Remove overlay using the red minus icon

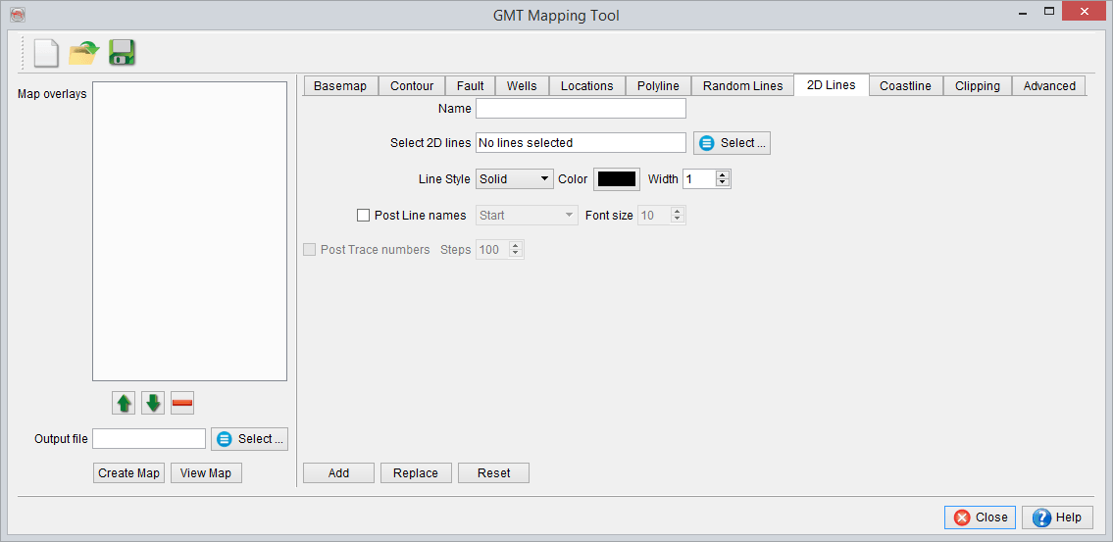[182, 403]
